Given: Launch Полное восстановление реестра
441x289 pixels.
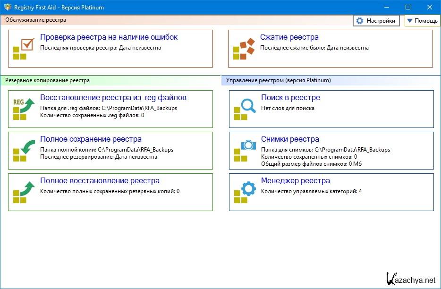Looking at the screenshot, I should pyautogui.click(x=100, y=181).
